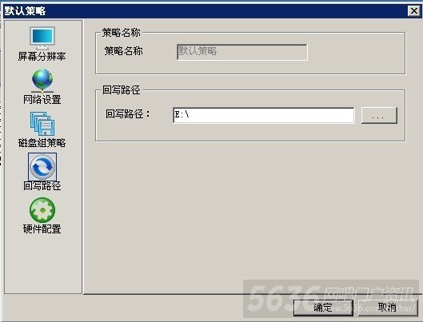Screen dimensions: 423x322
Task: Click the 回写路径： label beside the path field
Action: [128, 114]
